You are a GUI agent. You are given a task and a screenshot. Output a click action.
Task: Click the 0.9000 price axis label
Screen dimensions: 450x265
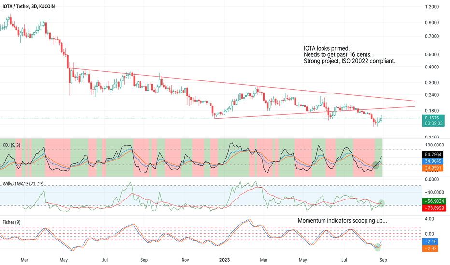(432, 22)
